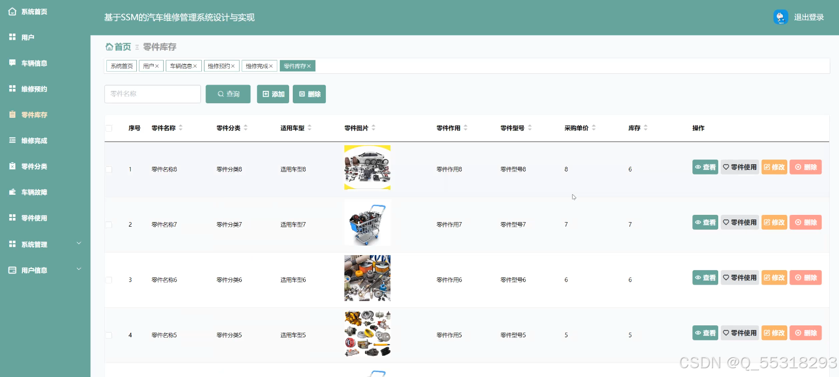This screenshot has height=377, width=839.
Task: Sort by 零件名称 column arrows
Action: (x=181, y=128)
